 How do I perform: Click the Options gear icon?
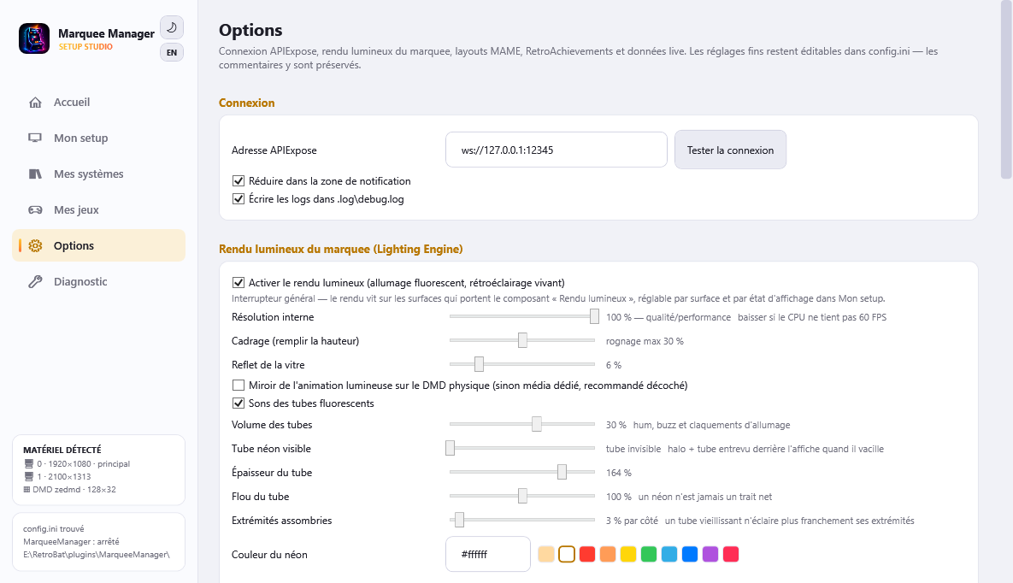(x=36, y=245)
